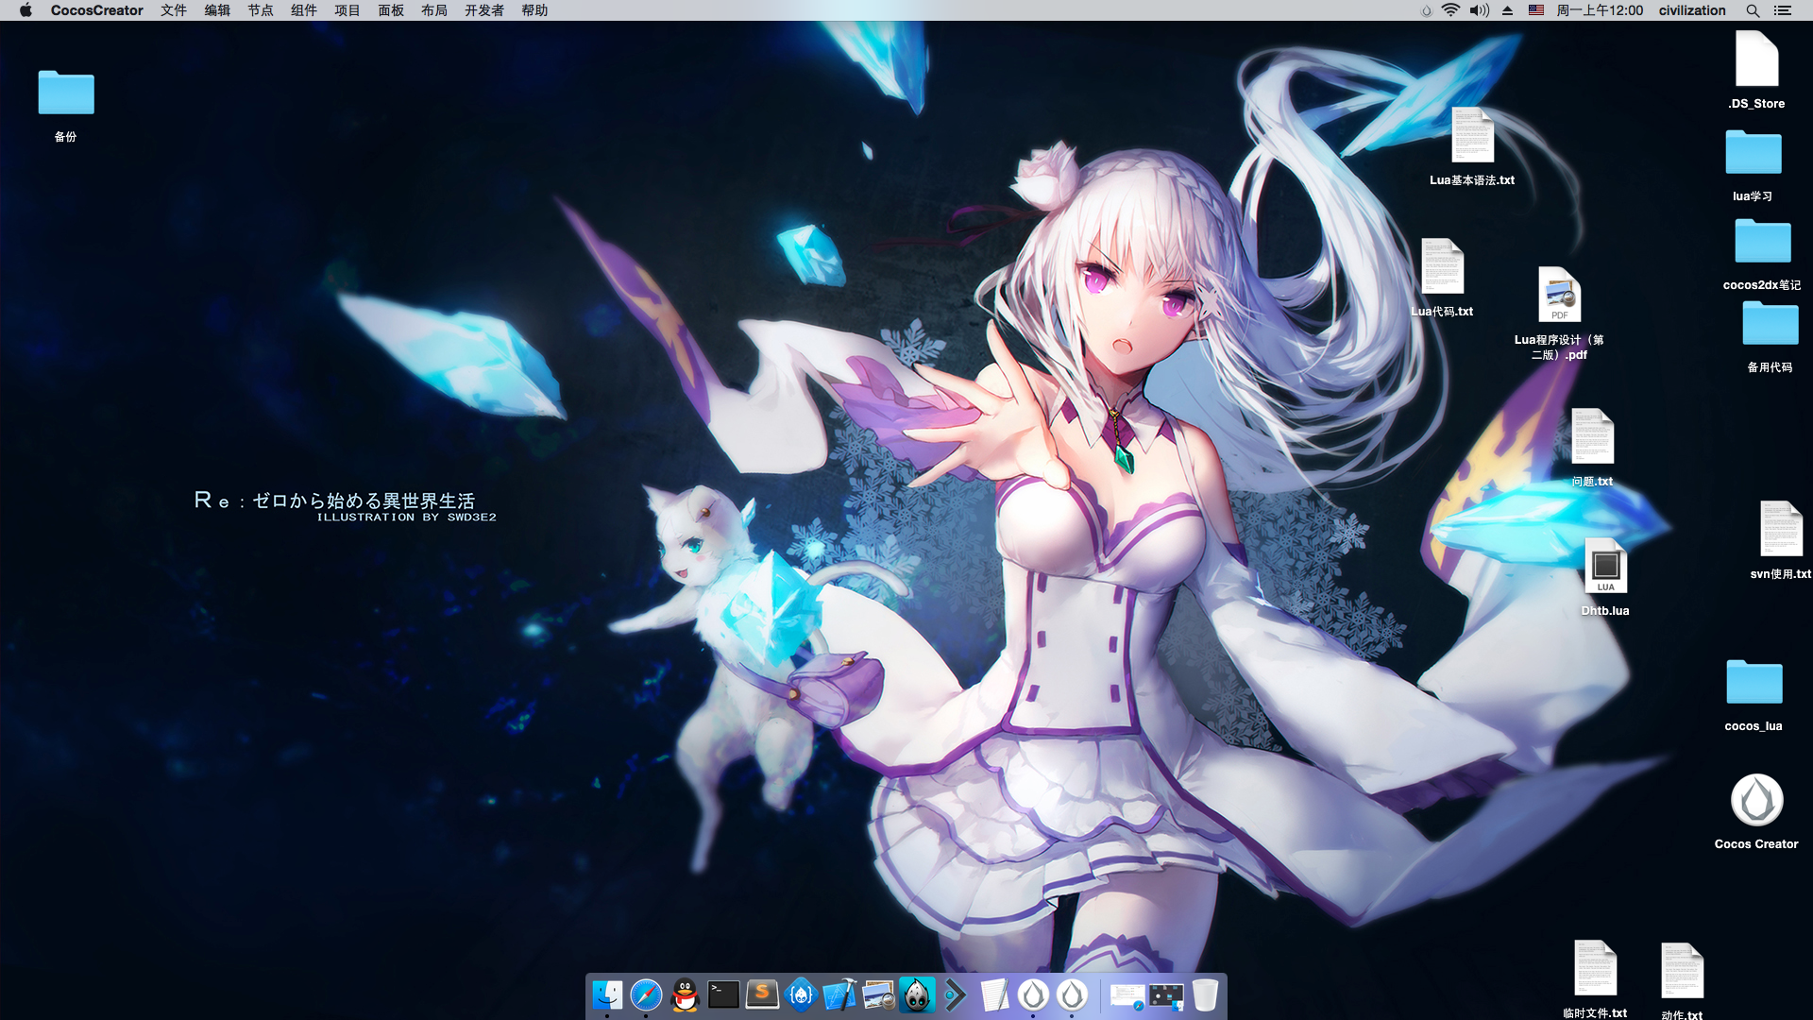Screen dimensions: 1813x1020
Task: Open Xcode from the Dock
Action: (839, 995)
